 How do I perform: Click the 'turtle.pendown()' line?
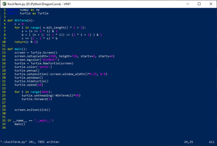tap(29, 78)
